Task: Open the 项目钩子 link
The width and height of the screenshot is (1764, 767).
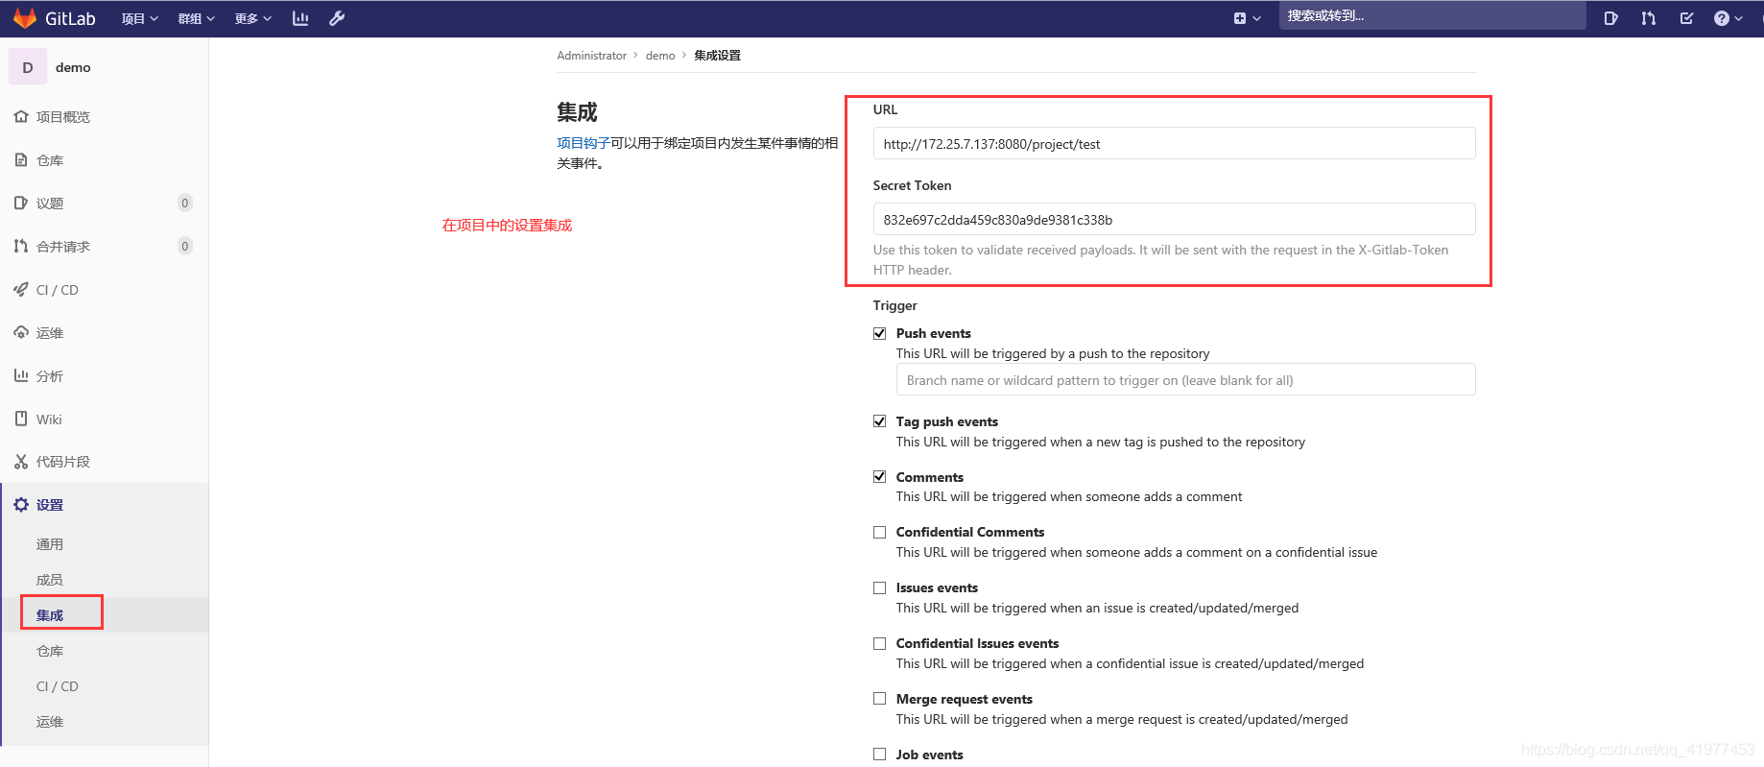Action: coord(584,143)
